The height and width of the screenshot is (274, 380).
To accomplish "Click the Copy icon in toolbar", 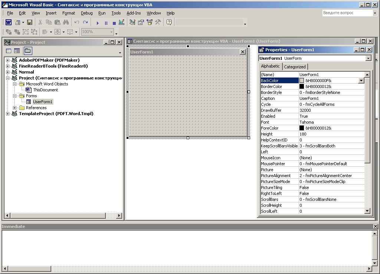I will tap(49, 23).
